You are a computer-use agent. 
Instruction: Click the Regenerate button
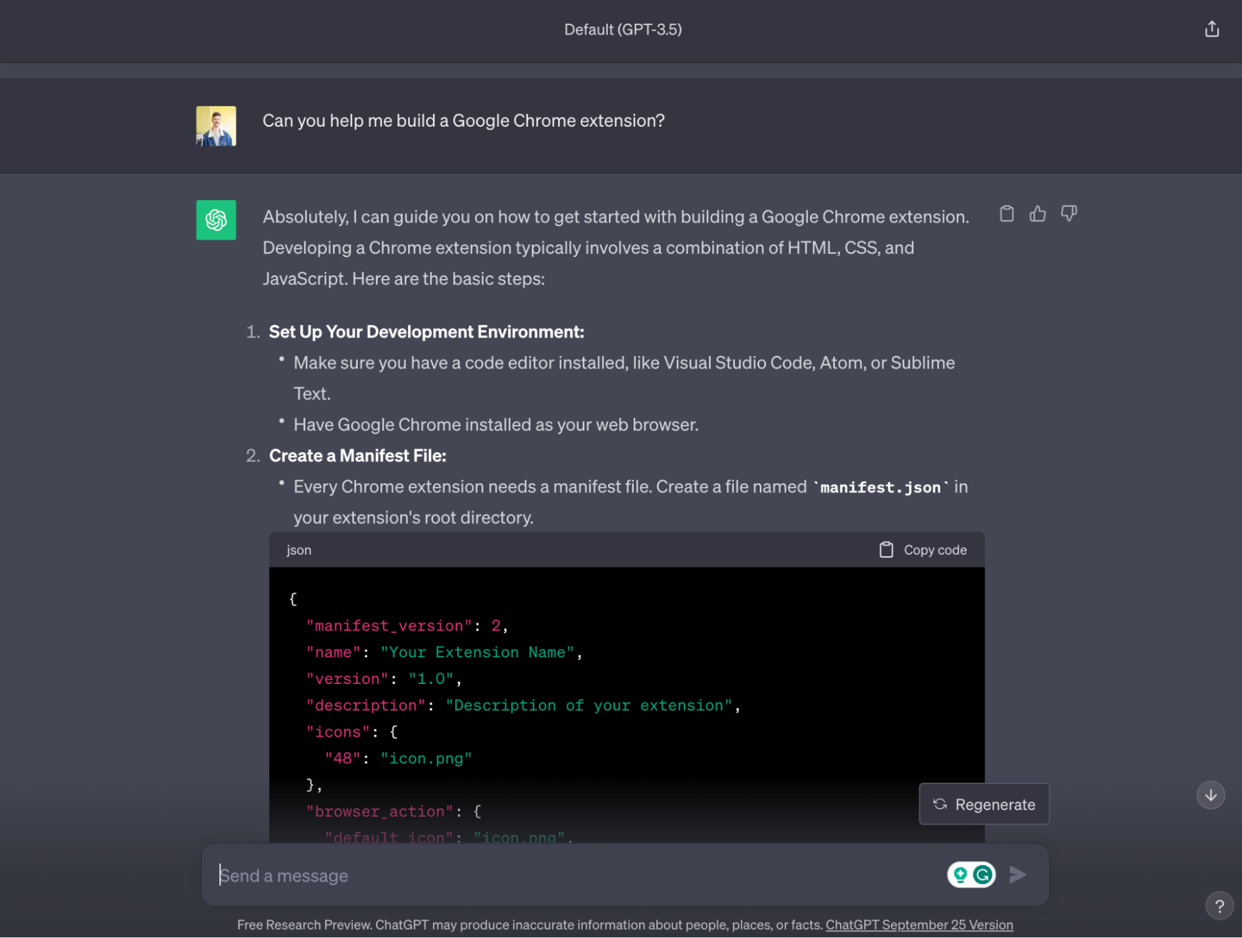[x=984, y=804]
